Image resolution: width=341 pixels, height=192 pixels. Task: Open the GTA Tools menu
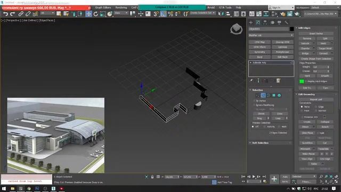point(225,7)
